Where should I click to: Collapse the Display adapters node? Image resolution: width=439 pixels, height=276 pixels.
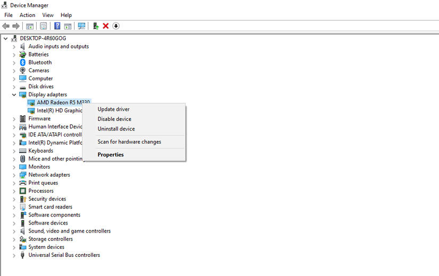14,95
